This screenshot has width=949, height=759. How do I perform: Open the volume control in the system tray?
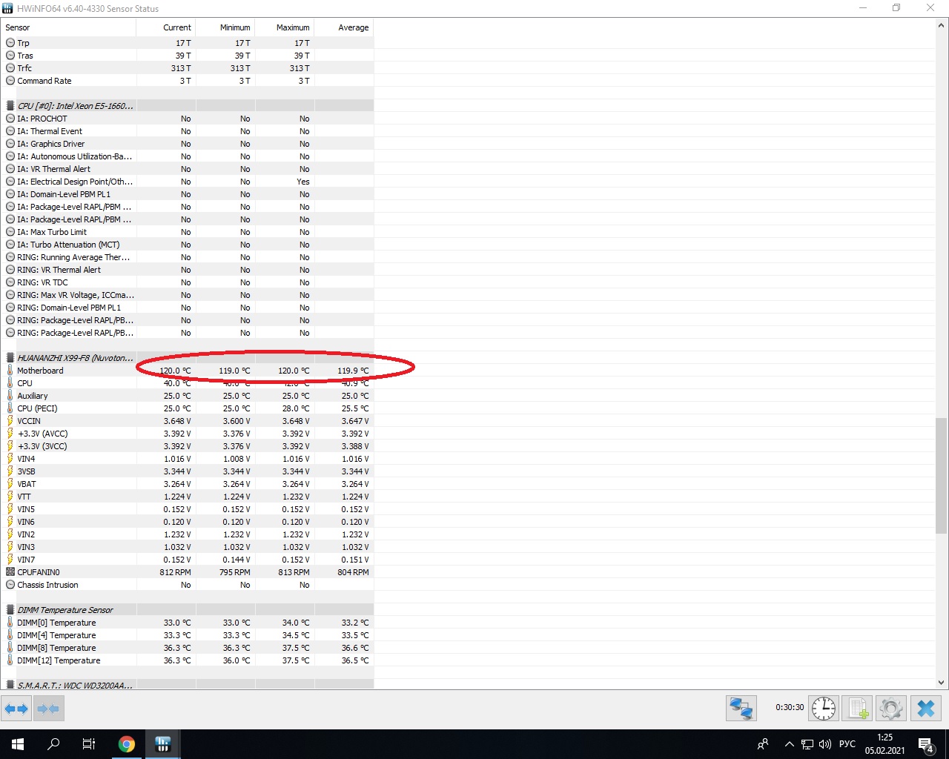point(825,744)
